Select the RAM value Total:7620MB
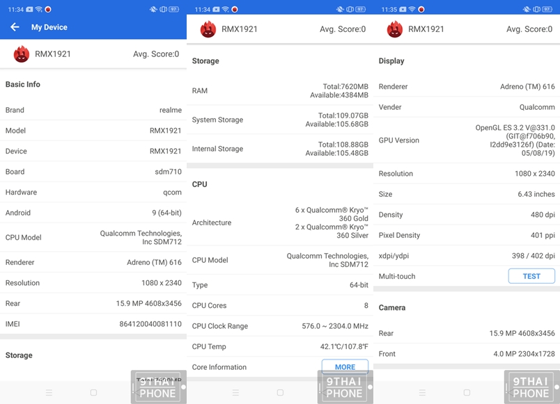Image resolution: width=560 pixels, height=404 pixels. coord(345,87)
